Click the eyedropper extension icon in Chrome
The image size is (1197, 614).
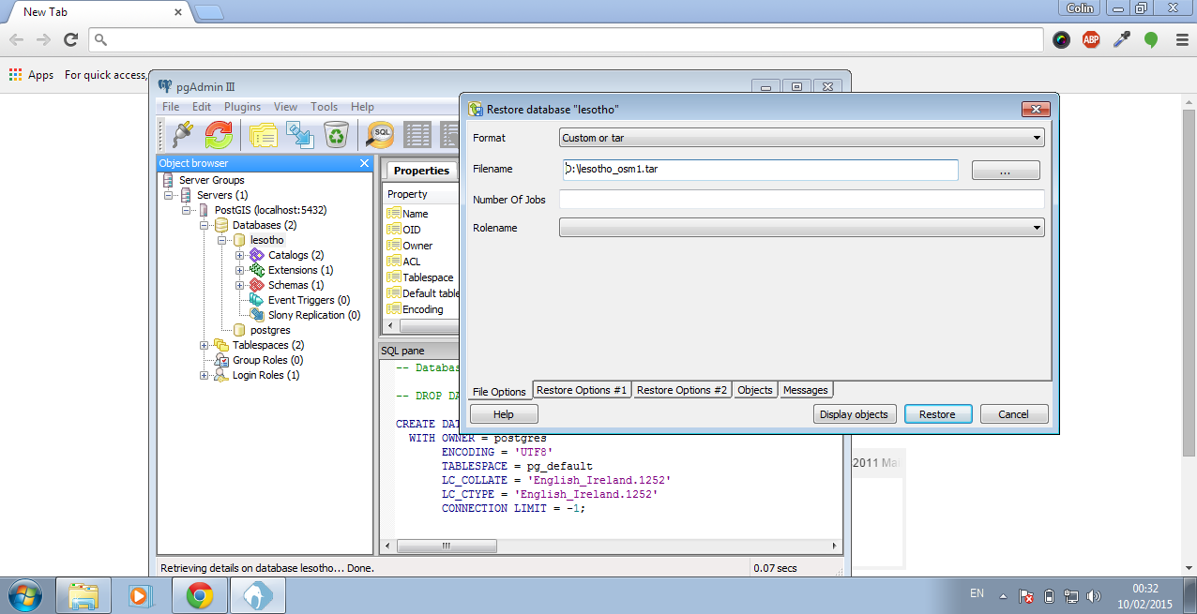click(1121, 39)
